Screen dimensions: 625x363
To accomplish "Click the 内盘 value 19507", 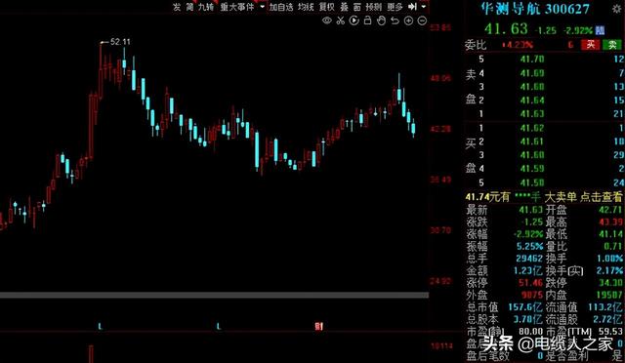I will (608, 295).
